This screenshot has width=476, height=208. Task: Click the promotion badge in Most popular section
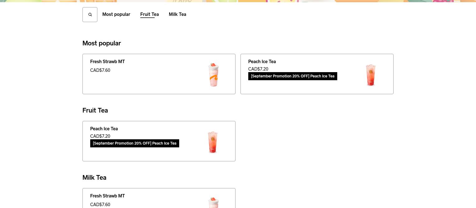point(293,76)
